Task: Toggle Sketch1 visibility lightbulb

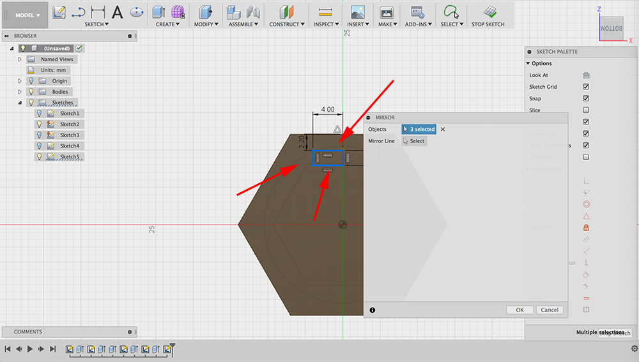Action: [39, 113]
